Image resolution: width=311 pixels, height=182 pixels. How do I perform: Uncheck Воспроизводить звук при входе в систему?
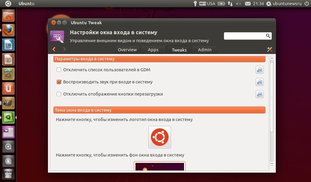click(x=59, y=82)
